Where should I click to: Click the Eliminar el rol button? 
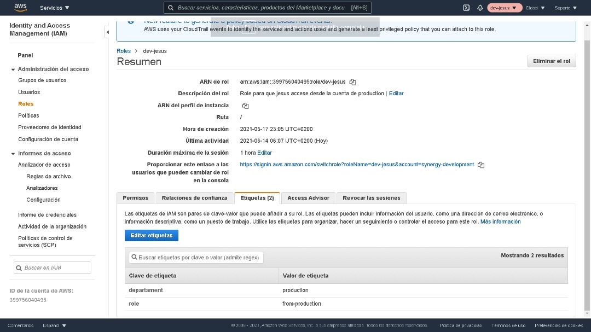click(x=552, y=61)
